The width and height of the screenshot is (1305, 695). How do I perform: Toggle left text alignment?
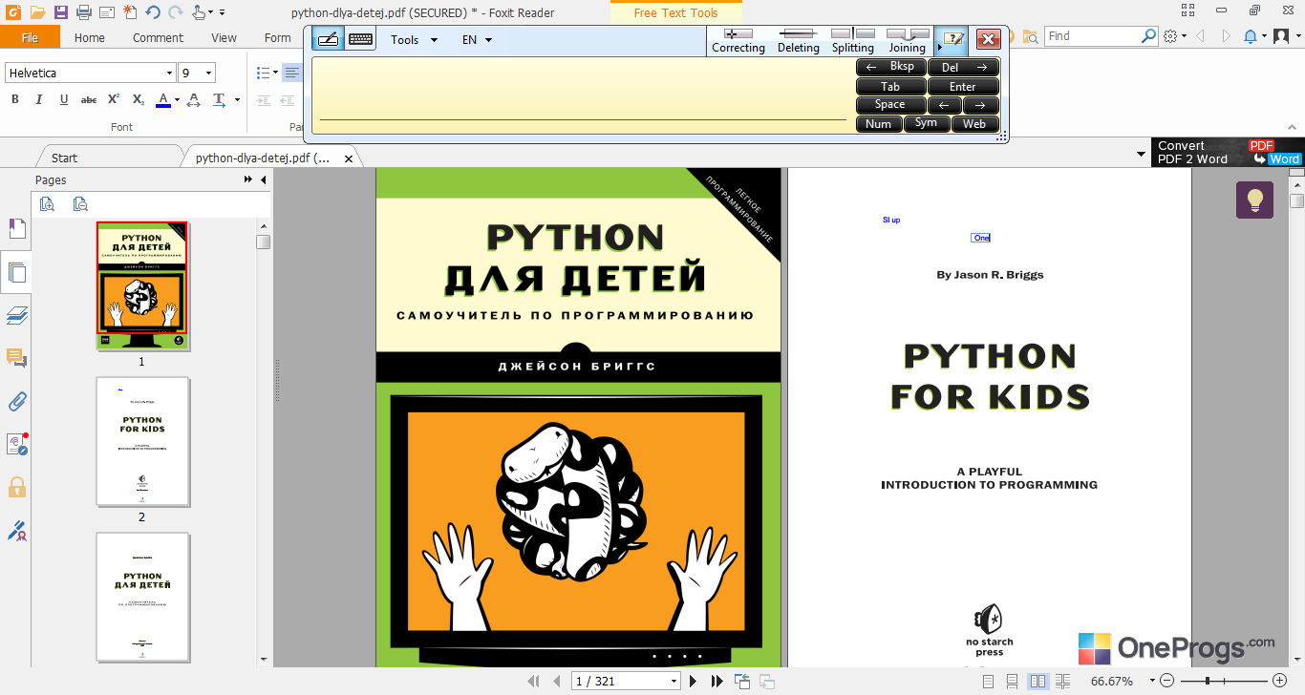pyautogui.click(x=292, y=73)
